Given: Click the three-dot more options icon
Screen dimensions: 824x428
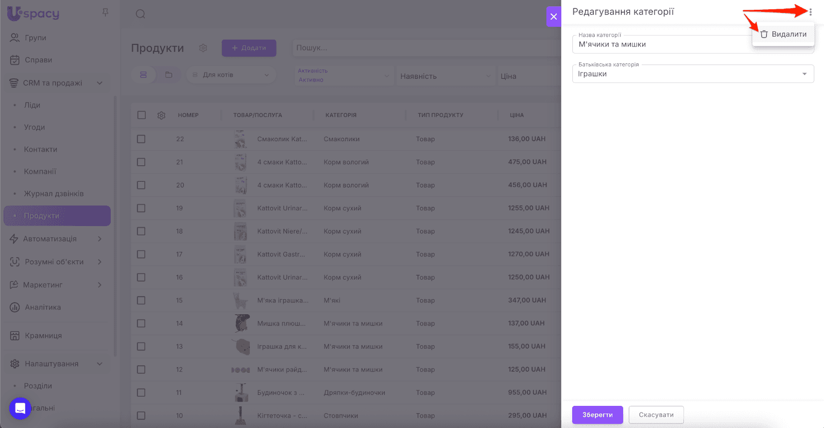Looking at the screenshot, I should [x=810, y=12].
